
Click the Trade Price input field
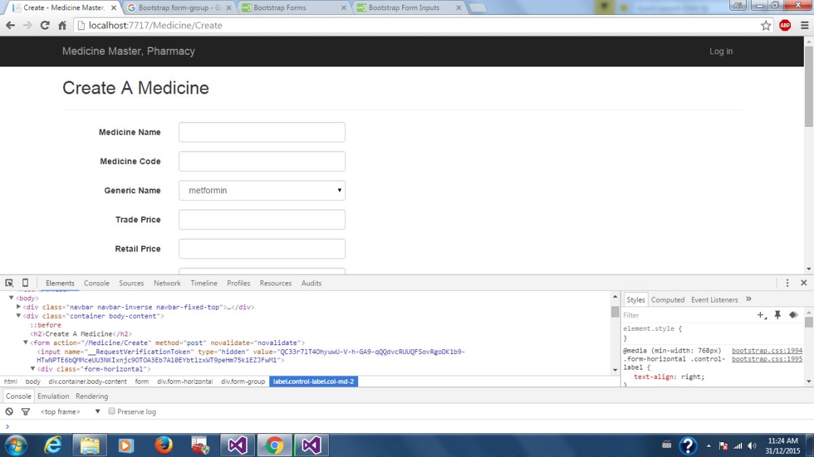(x=262, y=220)
